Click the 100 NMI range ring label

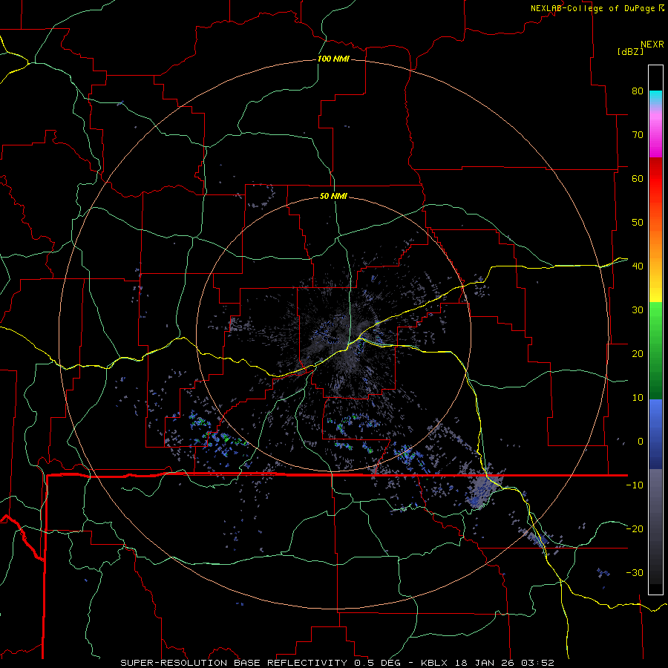(x=333, y=59)
